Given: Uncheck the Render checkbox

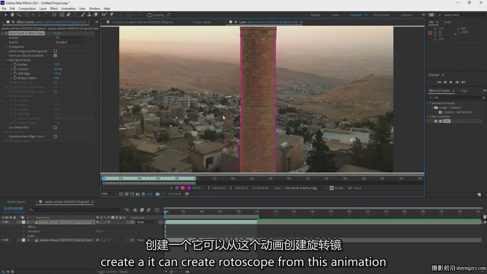Looking at the screenshot, I should (x=332, y=188).
